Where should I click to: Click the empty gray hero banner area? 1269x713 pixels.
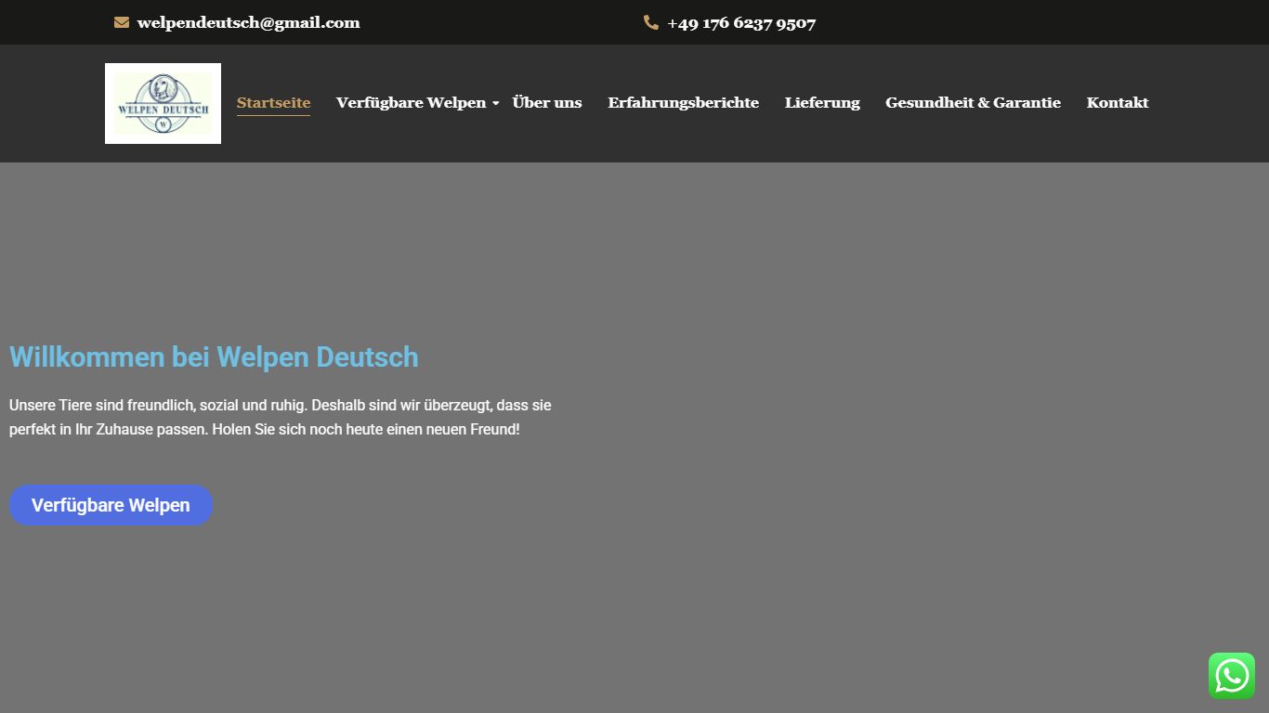click(x=883, y=418)
